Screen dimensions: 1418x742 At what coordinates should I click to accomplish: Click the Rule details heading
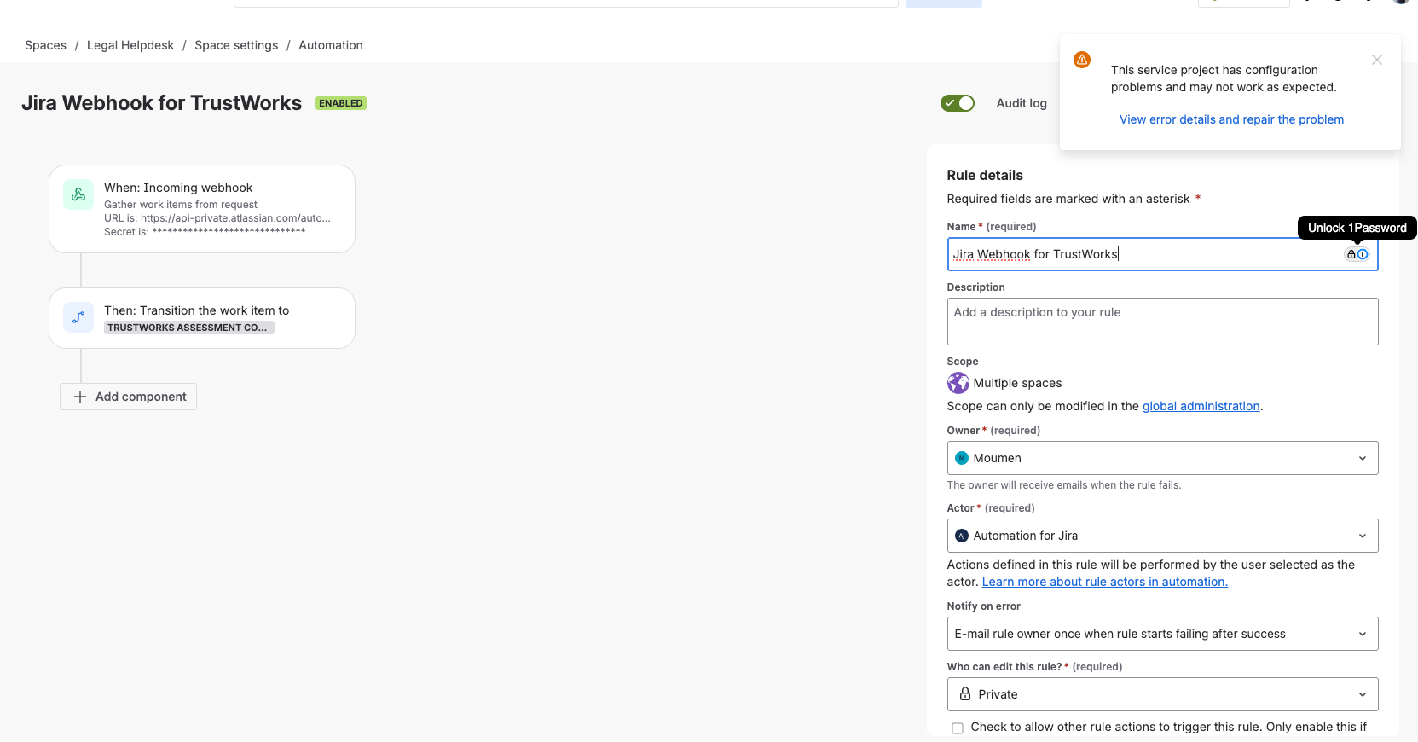coord(985,175)
